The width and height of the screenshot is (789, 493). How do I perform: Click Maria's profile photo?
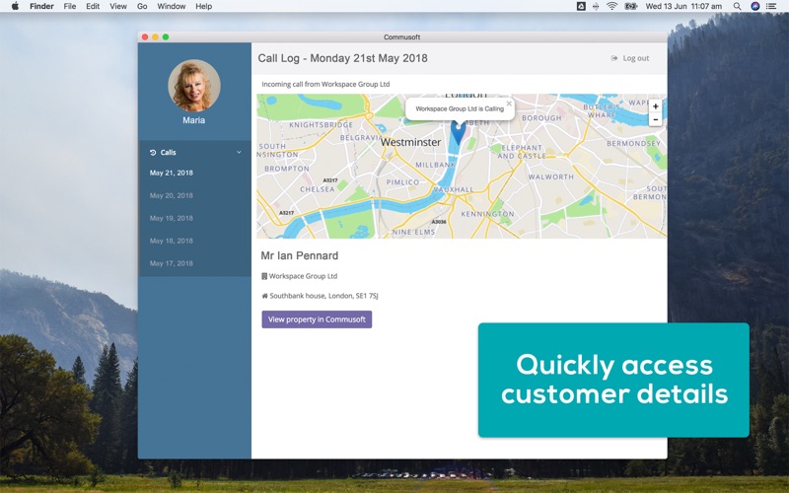(x=193, y=86)
